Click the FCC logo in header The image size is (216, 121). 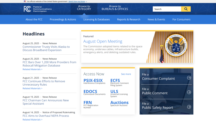click(38, 9)
